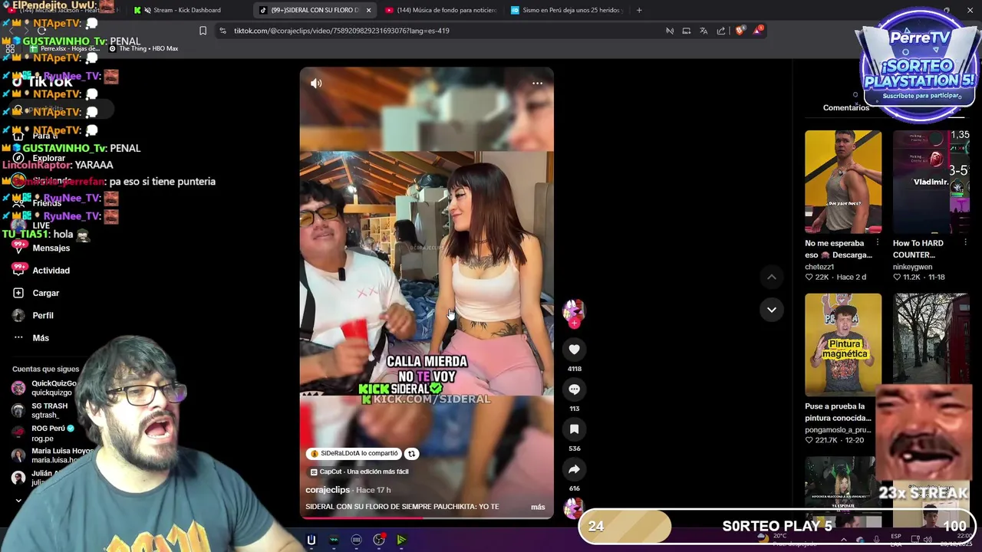Expand the caption with the más link
This screenshot has height=552, width=982.
pyautogui.click(x=538, y=507)
